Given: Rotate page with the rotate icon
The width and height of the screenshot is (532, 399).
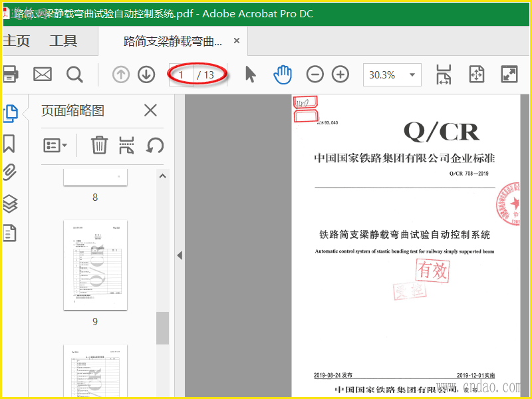Looking at the screenshot, I should pos(155,145).
